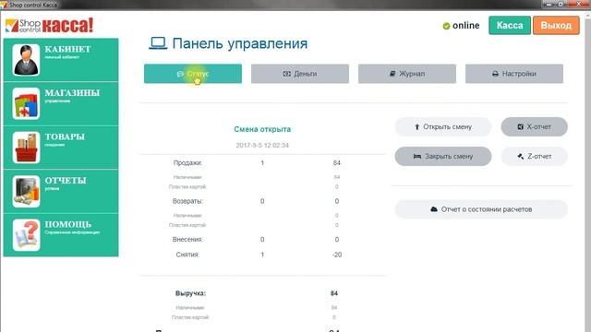Click the money icon on Деньги tab

pyautogui.click(x=287, y=74)
